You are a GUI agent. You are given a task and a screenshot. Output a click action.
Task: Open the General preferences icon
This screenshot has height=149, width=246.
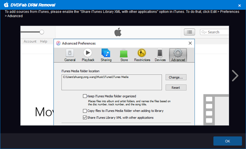pos(70,53)
